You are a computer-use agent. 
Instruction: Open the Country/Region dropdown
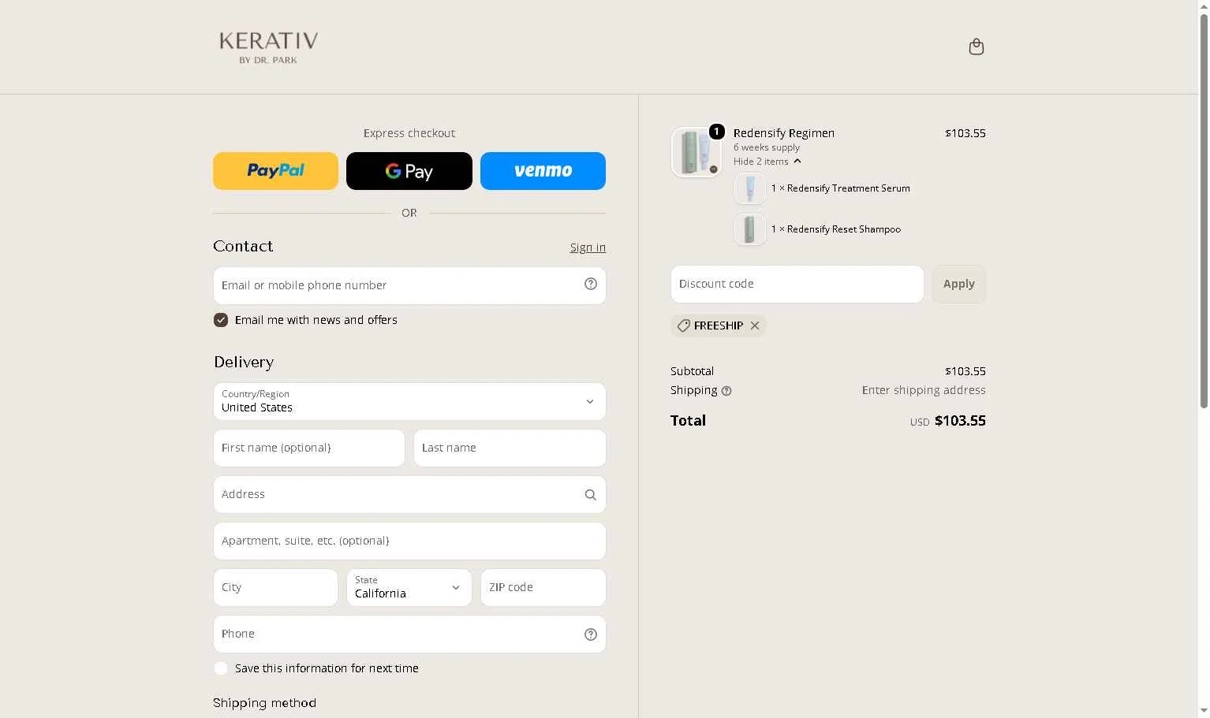409,402
